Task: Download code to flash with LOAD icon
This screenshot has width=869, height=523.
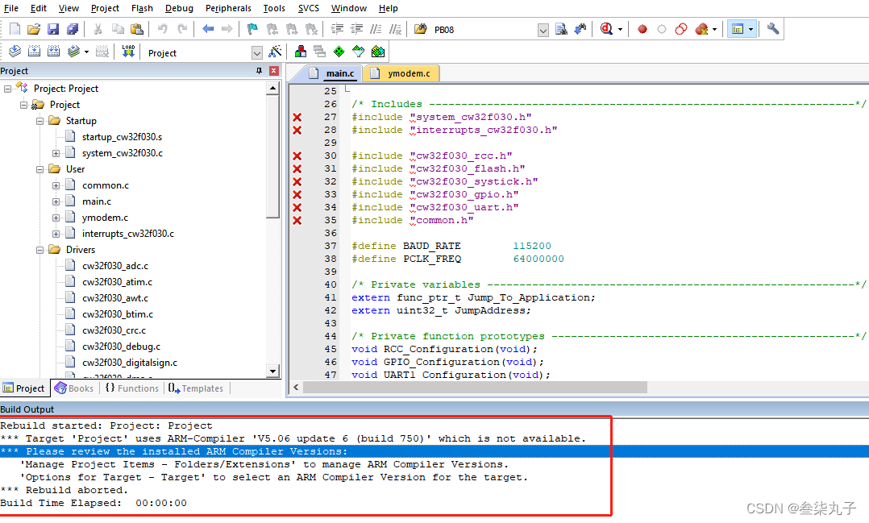Action: click(129, 51)
